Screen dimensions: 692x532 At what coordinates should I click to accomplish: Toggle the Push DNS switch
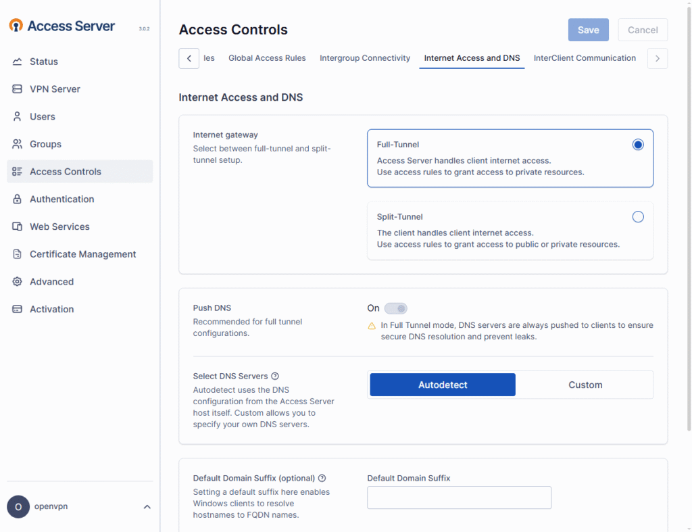(396, 308)
